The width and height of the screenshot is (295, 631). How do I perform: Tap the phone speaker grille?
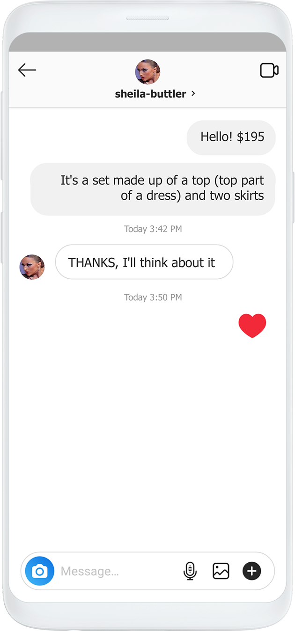pyautogui.click(x=147, y=18)
